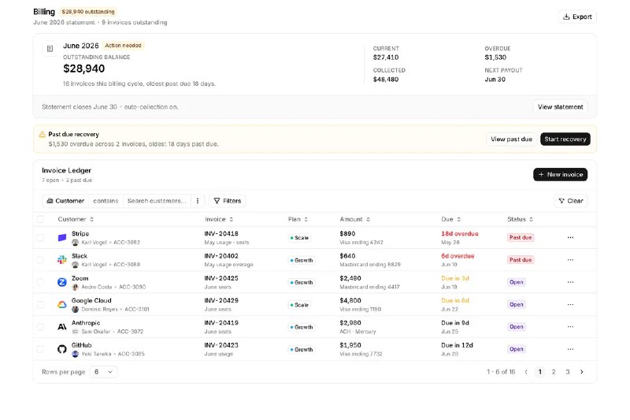The image size is (630, 420).
Task: Click the Stripe logo icon
Action: tap(62, 237)
